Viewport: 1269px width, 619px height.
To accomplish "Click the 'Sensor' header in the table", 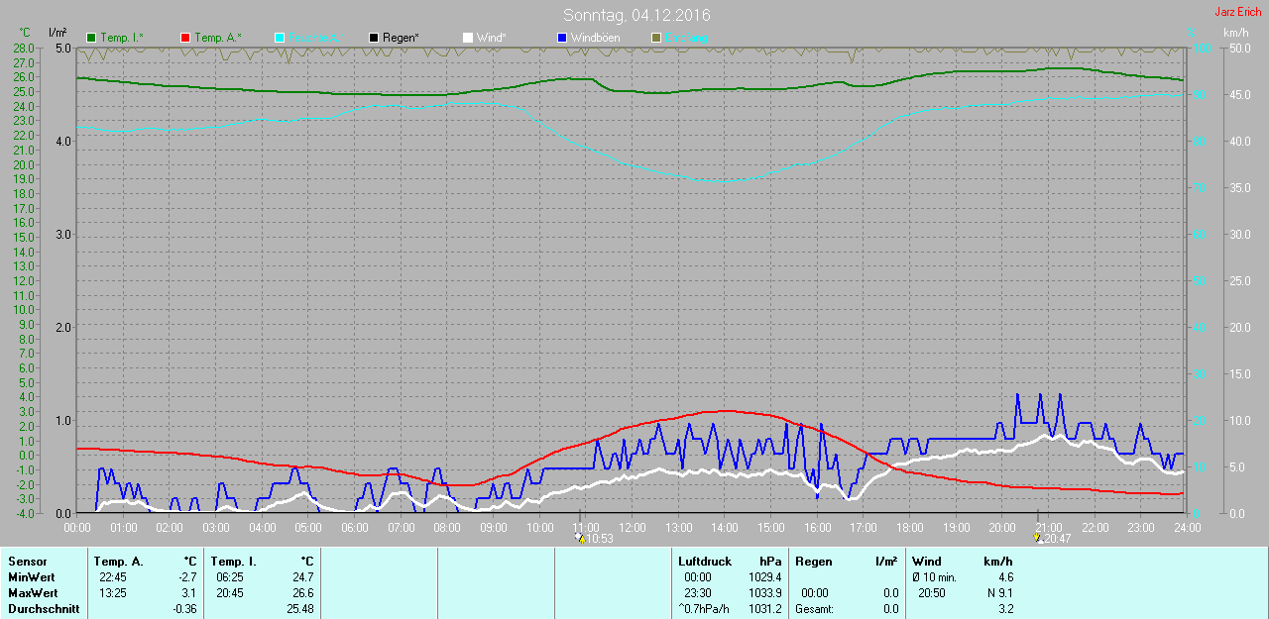I will pos(27,562).
